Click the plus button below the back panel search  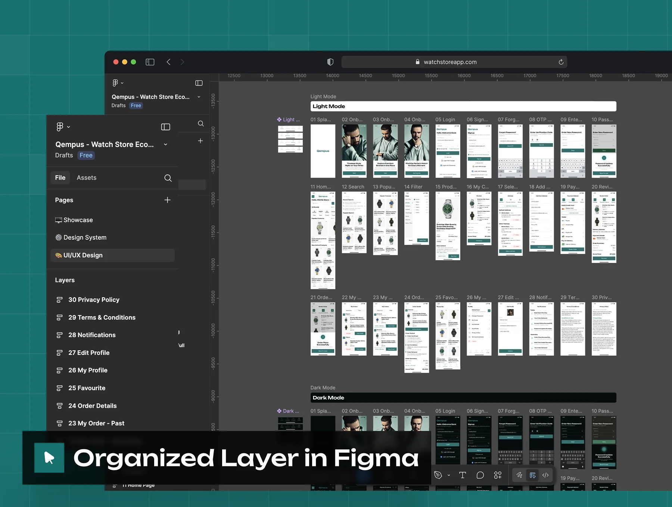(200, 141)
